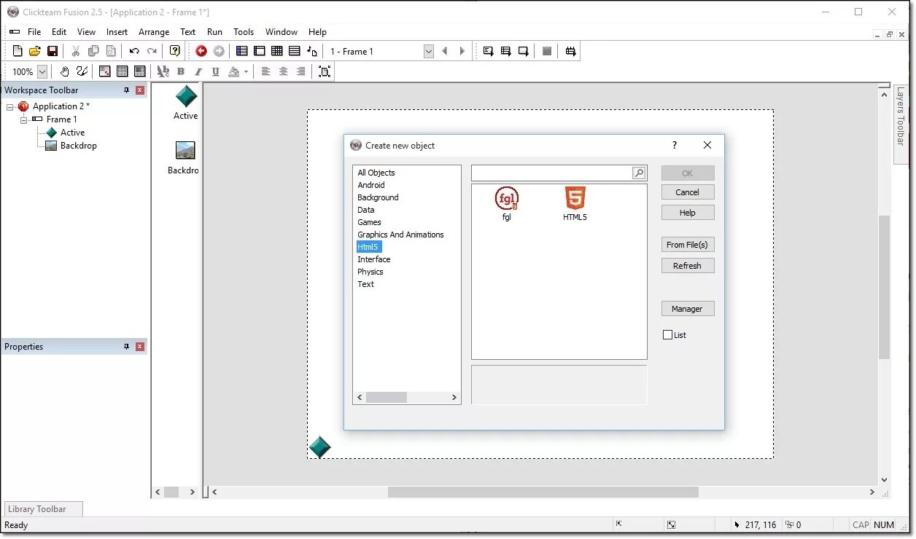916x539 pixels.
Task: Open the 100% zoom dropdown
Action: (42, 71)
